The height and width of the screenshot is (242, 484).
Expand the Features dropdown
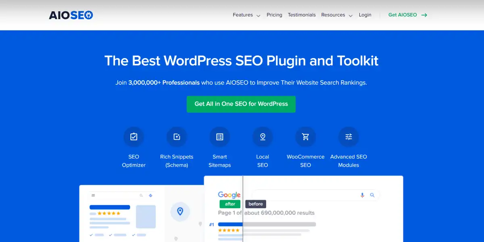tap(243, 15)
